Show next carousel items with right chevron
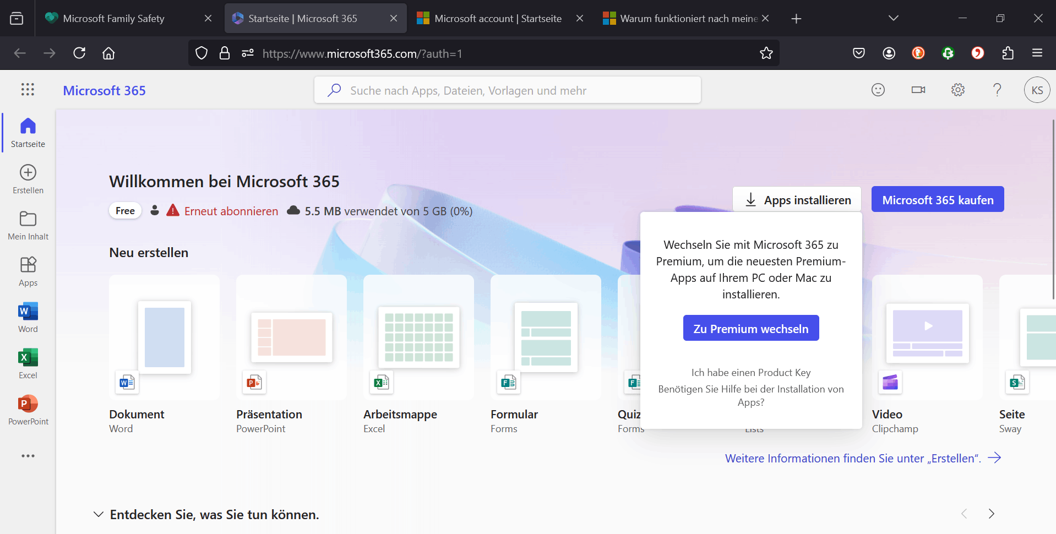Screen dimensions: 1056x534 coord(991,514)
